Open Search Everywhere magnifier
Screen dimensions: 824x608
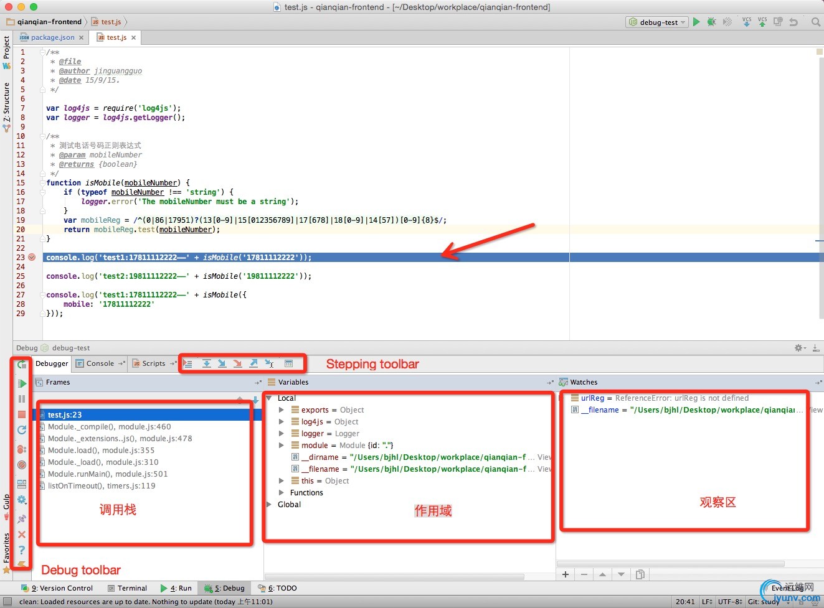(816, 22)
